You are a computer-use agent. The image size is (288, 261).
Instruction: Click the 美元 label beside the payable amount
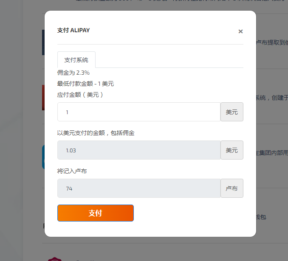[232, 112]
